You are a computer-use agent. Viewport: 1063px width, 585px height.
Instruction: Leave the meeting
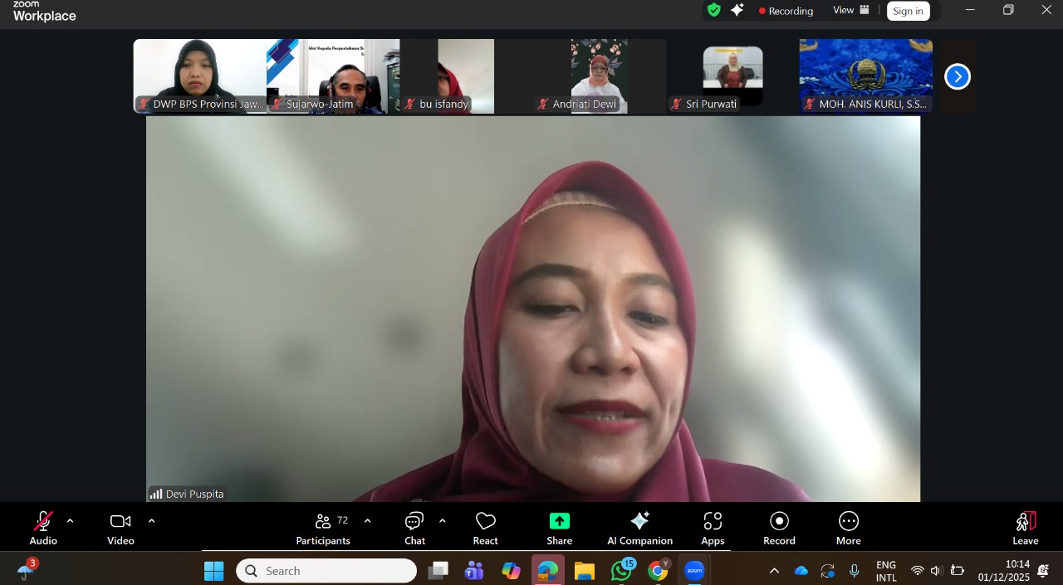[x=1026, y=529]
